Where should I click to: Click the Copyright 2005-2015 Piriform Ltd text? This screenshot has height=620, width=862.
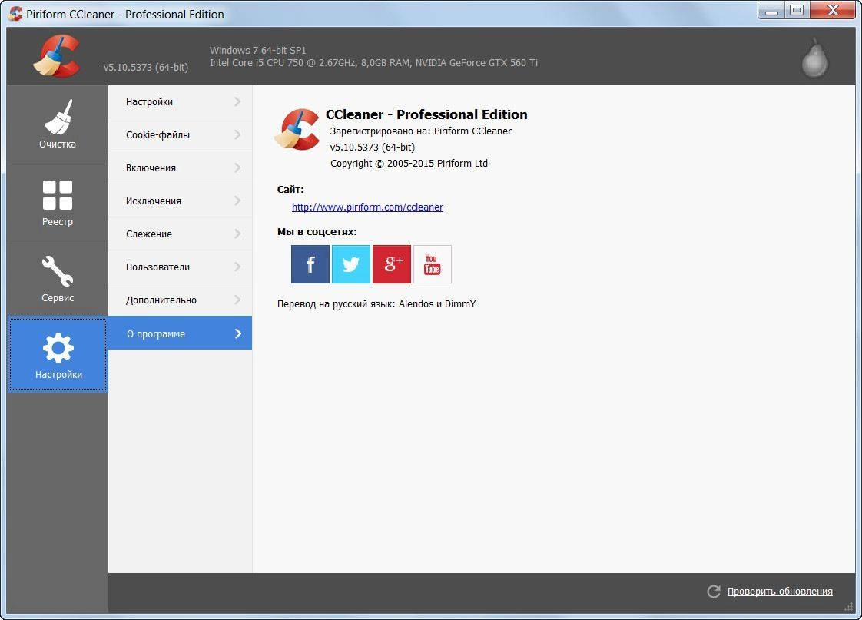click(409, 163)
